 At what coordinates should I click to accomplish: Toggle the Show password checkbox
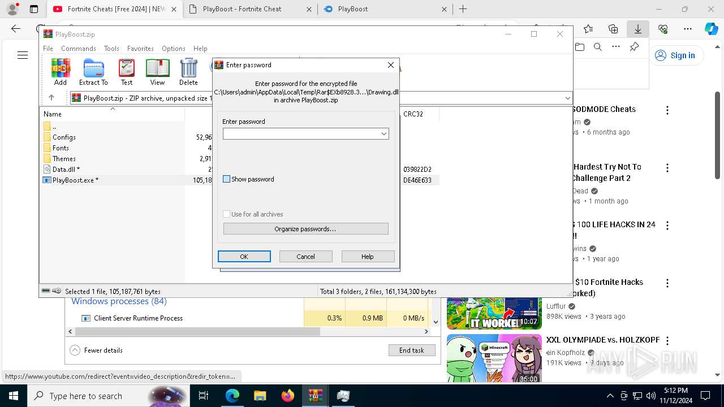pos(227,179)
